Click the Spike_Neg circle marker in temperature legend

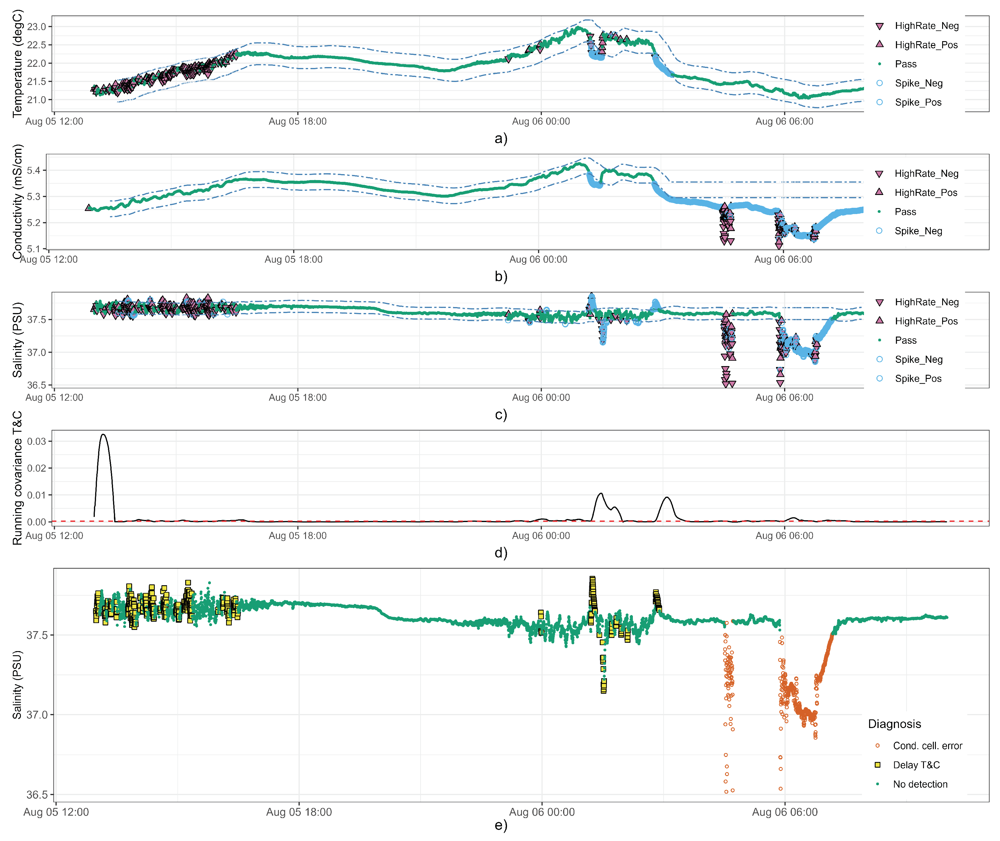[x=879, y=83]
